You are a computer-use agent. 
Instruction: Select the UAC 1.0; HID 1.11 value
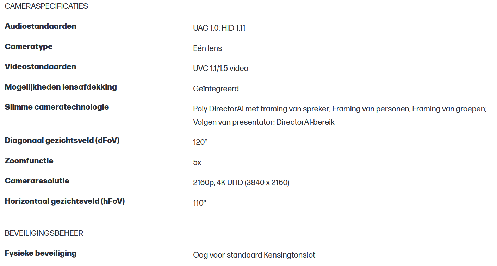pos(219,28)
